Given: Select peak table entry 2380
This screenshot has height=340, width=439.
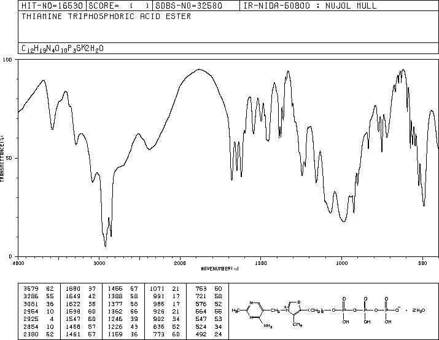Looking at the screenshot, I should [31, 334].
